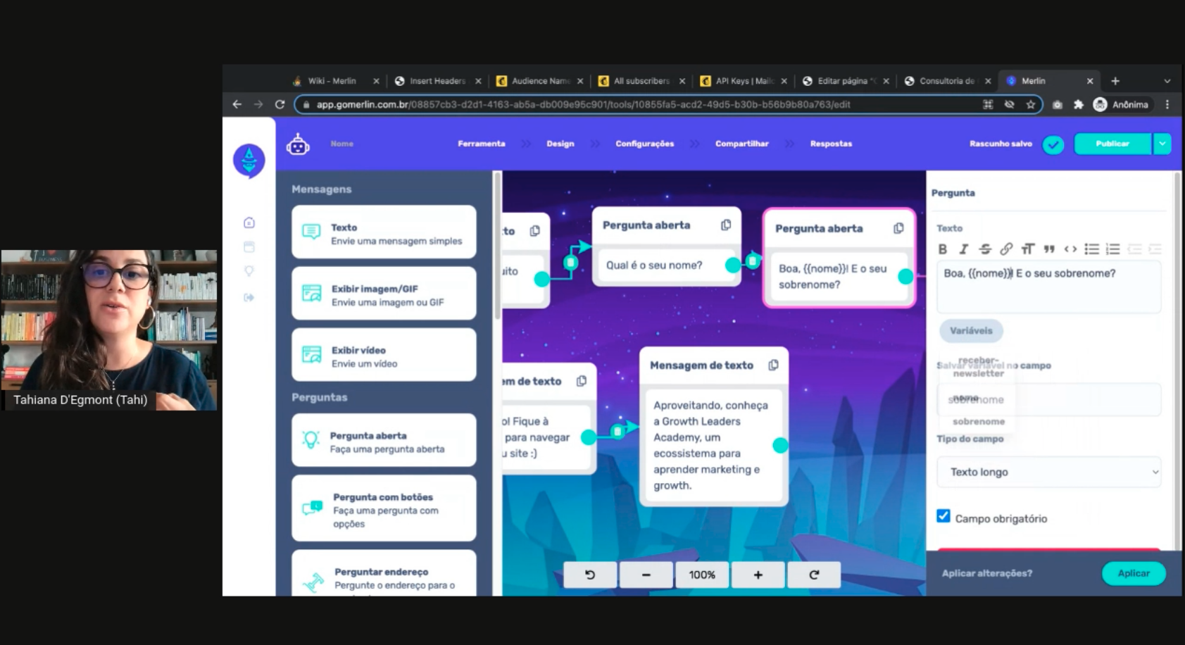Edit the question text field
The width and height of the screenshot is (1185, 645).
click(1048, 287)
